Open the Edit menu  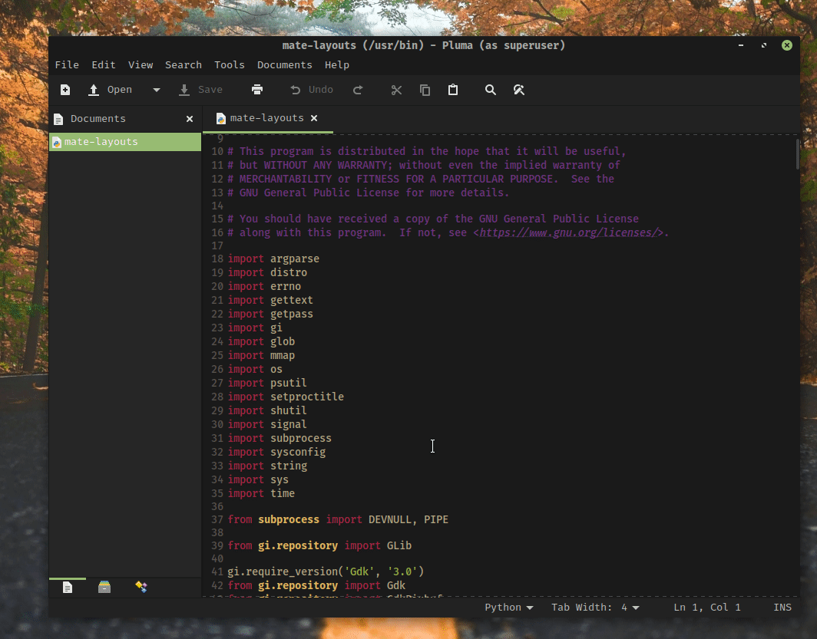click(x=104, y=65)
